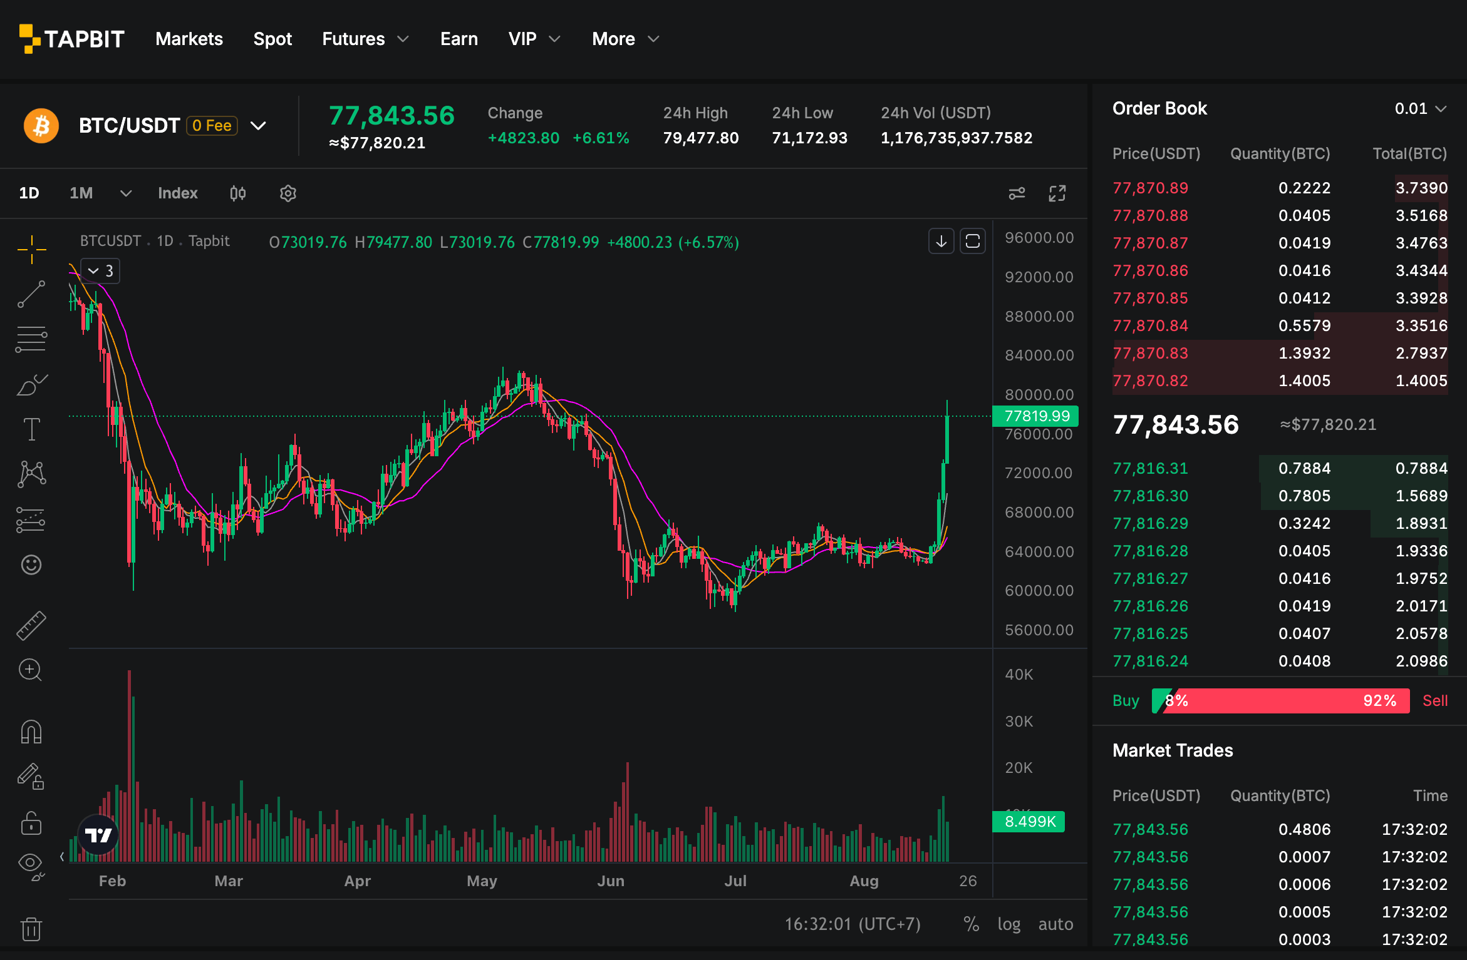The width and height of the screenshot is (1467, 960).
Task: Click the 16:32:01 (UTC+7) timezone button
Action: click(x=853, y=924)
